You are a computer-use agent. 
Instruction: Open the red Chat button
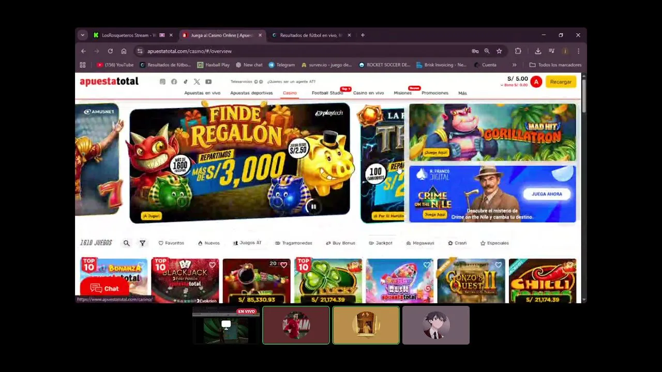pyautogui.click(x=104, y=288)
